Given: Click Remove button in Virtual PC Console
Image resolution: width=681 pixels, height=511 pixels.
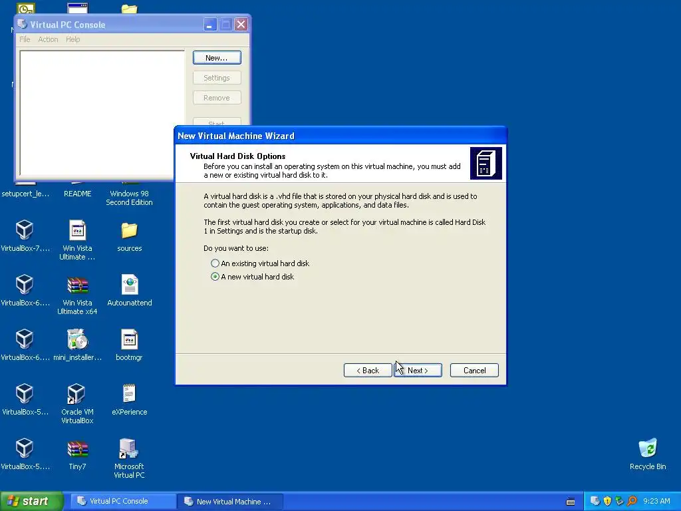Looking at the screenshot, I should tap(217, 98).
